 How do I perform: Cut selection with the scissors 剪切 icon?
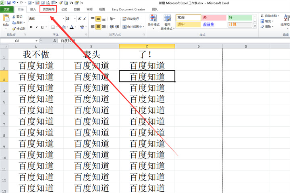[14, 16]
